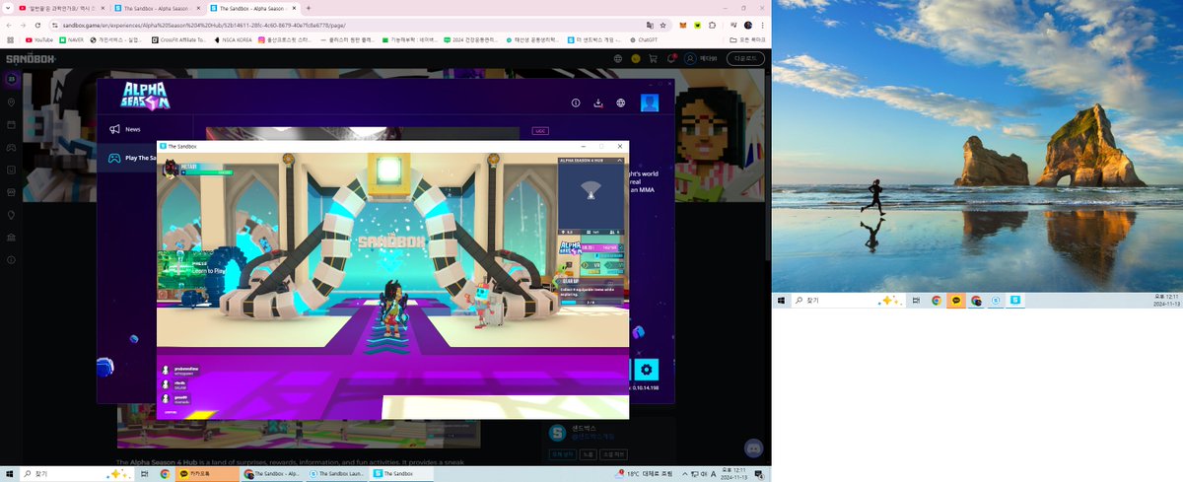Open the map pin icon in website sidebar
The width and height of the screenshot is (1183, 482).
point(12,102)
